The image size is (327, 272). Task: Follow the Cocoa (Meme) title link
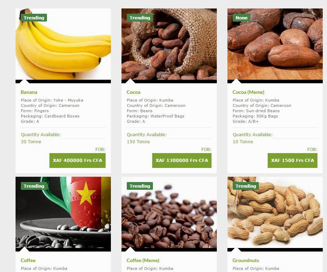pos(248,92)
